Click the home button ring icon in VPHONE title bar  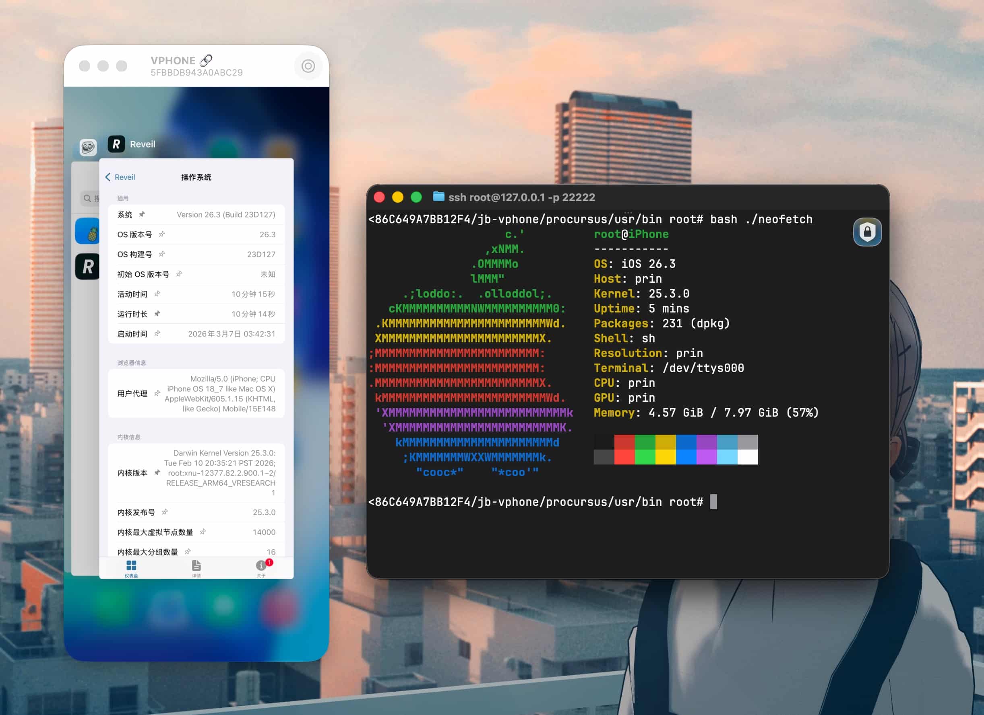308,66
